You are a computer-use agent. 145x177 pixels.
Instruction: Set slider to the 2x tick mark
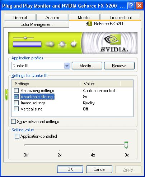click(x=59, y=150)
